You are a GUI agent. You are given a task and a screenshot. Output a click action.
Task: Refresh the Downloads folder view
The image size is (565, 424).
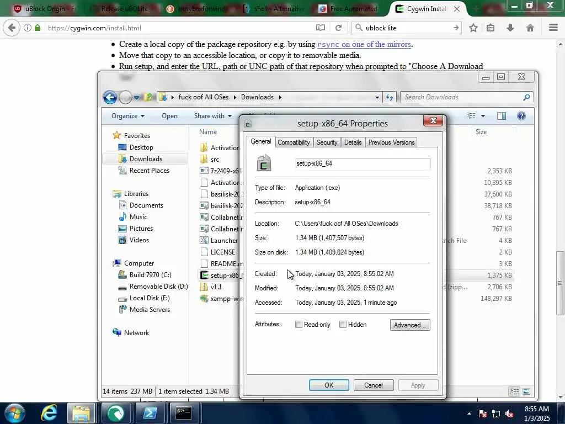pyautogui.click(x=390, y=97)
